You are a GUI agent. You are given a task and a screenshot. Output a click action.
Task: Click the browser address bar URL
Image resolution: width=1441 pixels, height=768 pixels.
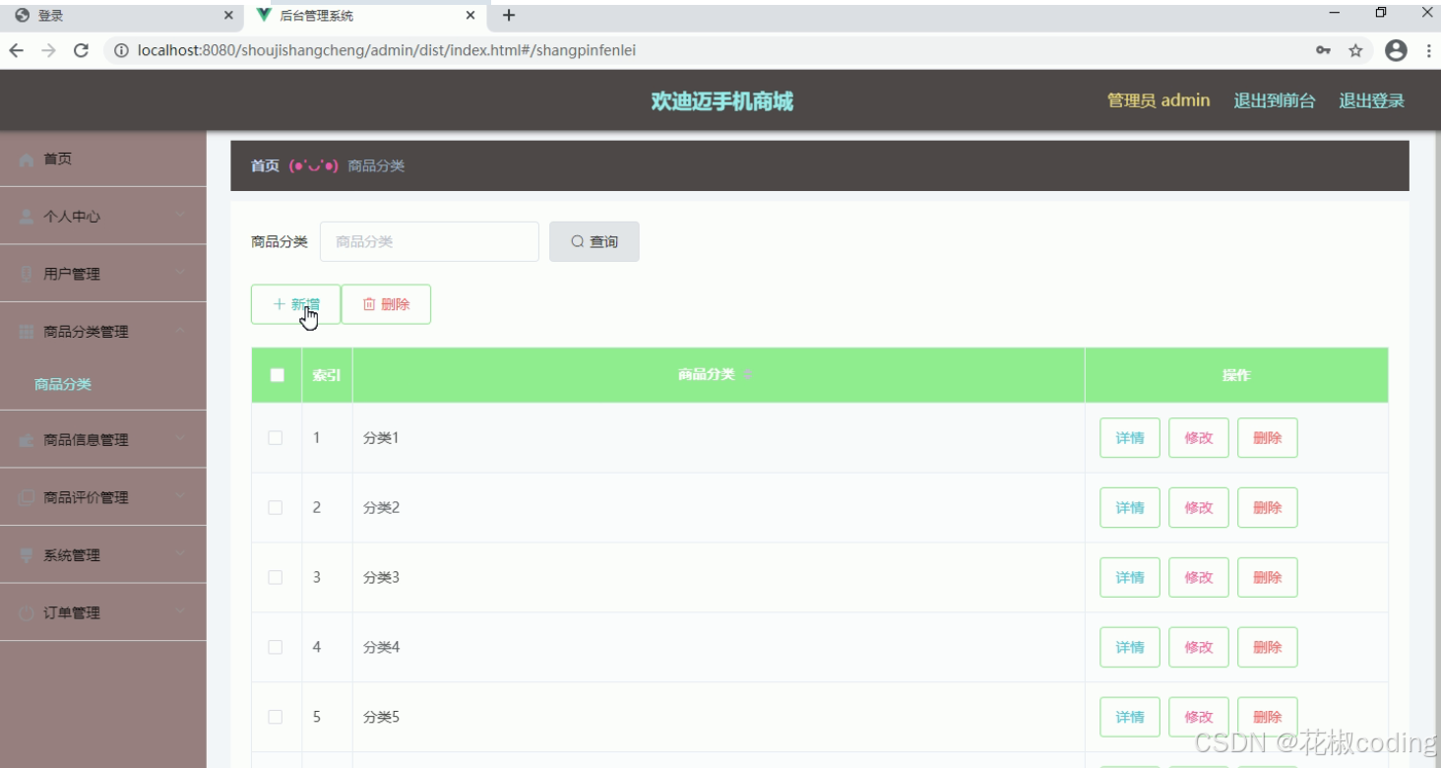point(387,50)
